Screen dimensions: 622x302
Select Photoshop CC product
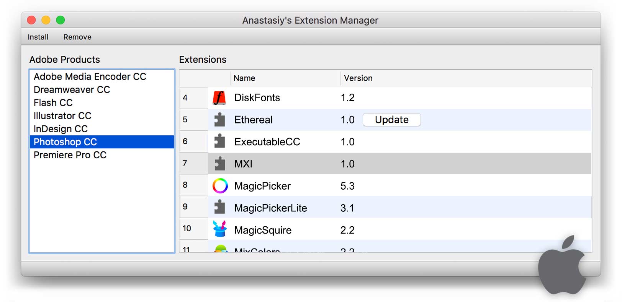click(x=101, y=142)
